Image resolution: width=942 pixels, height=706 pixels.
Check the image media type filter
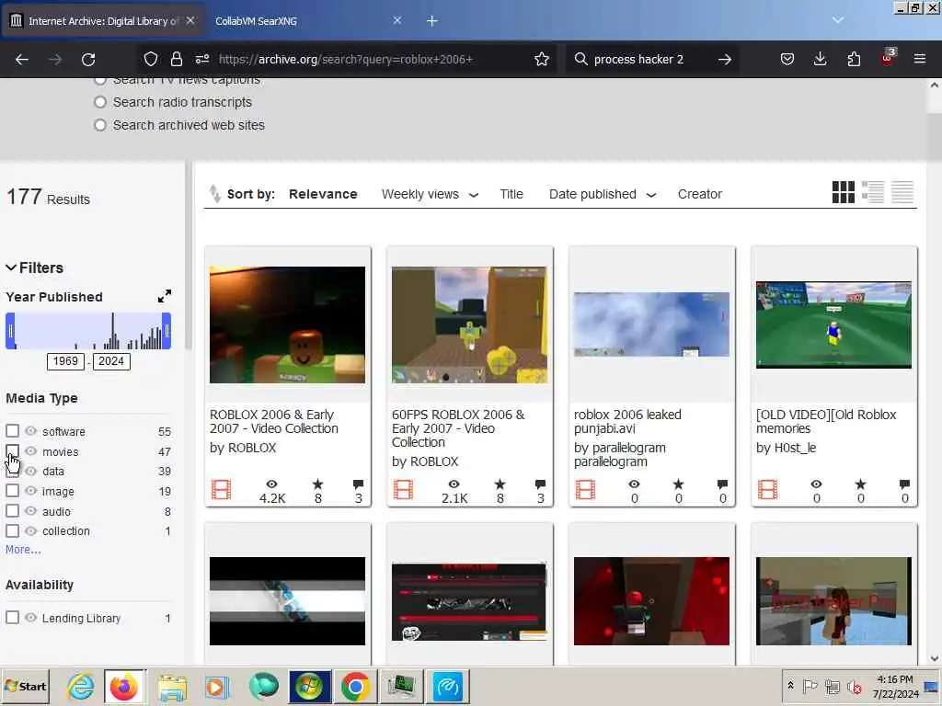12,491
